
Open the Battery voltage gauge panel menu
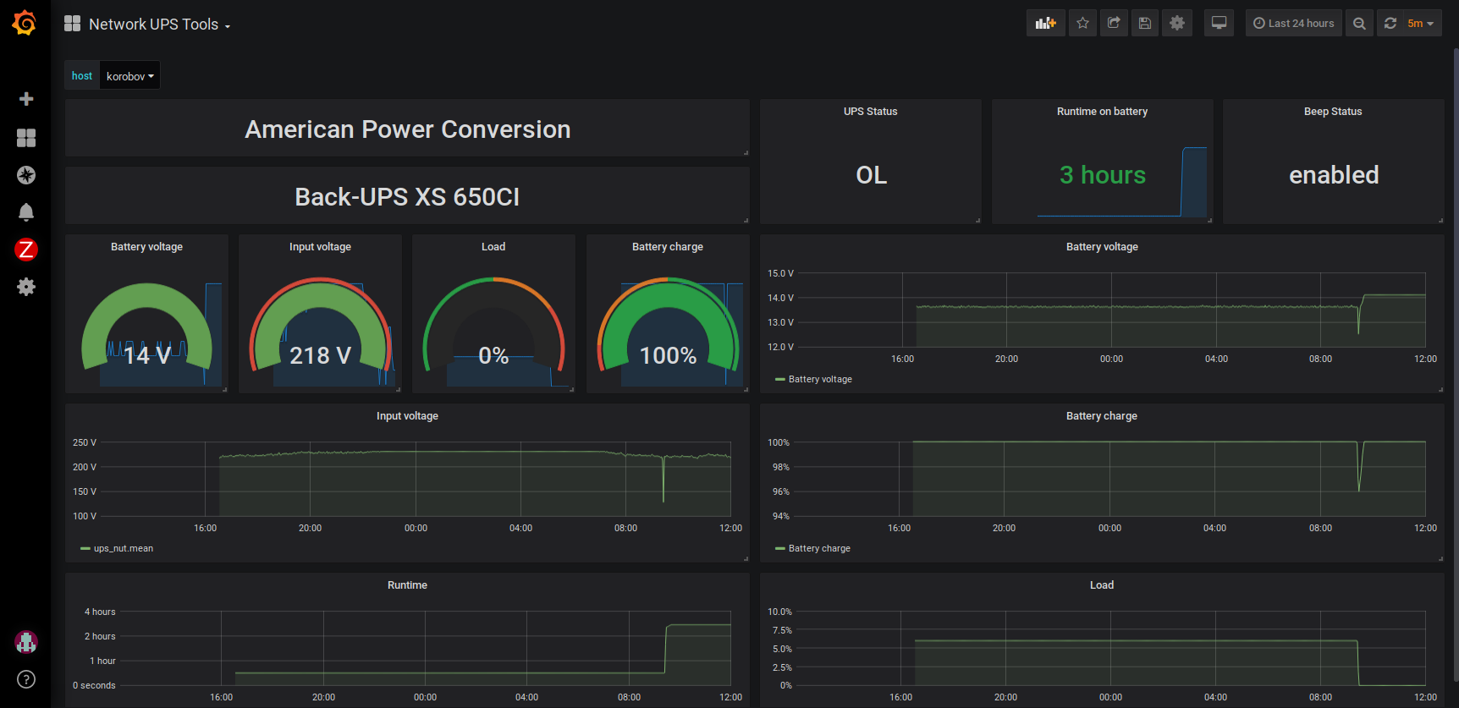147,247
